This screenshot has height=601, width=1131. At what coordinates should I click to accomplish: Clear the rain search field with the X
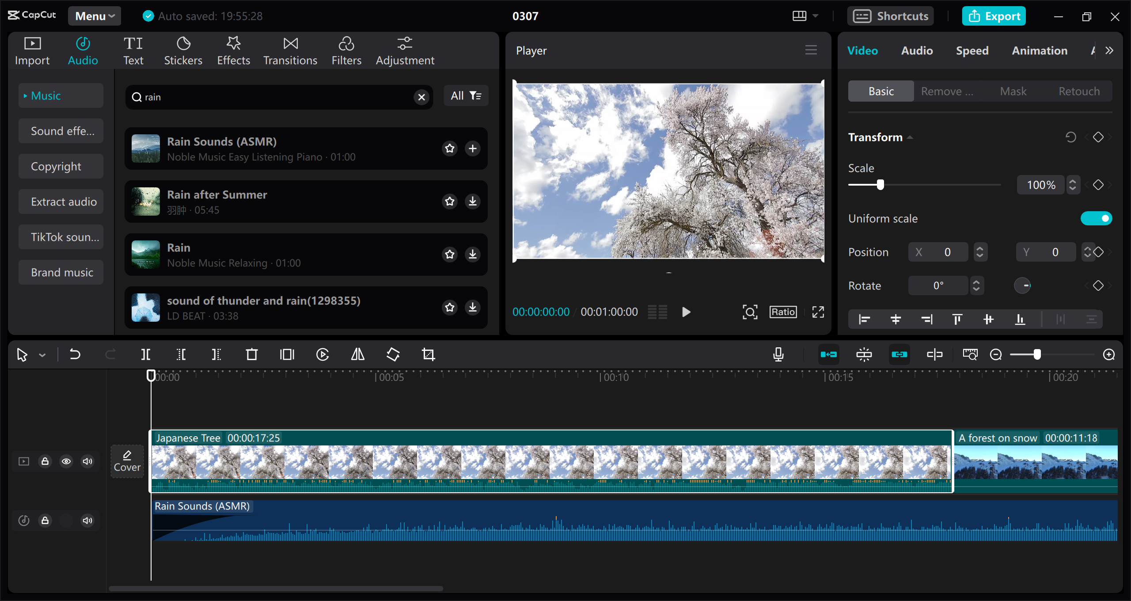[421, 97]
